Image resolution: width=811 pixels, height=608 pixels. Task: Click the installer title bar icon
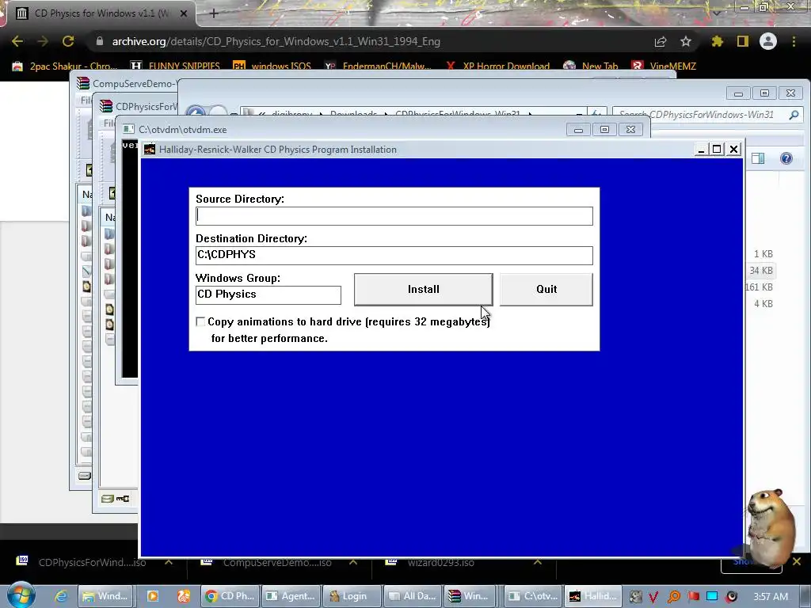[150, 150]
